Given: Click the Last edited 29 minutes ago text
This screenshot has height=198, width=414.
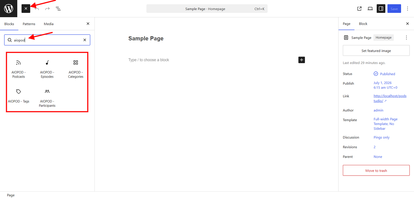Looking at the screenshot, I should (364, 63).
